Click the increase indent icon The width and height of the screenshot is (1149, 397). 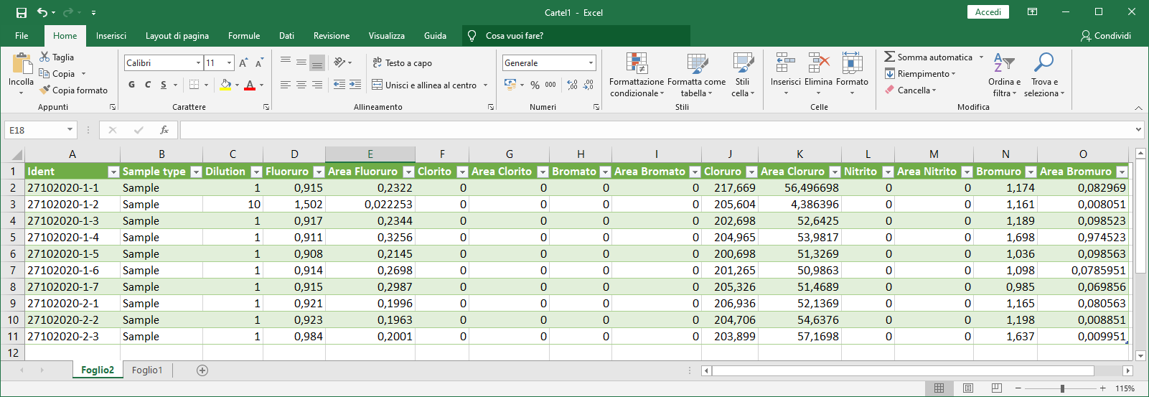tap(355, 85)
